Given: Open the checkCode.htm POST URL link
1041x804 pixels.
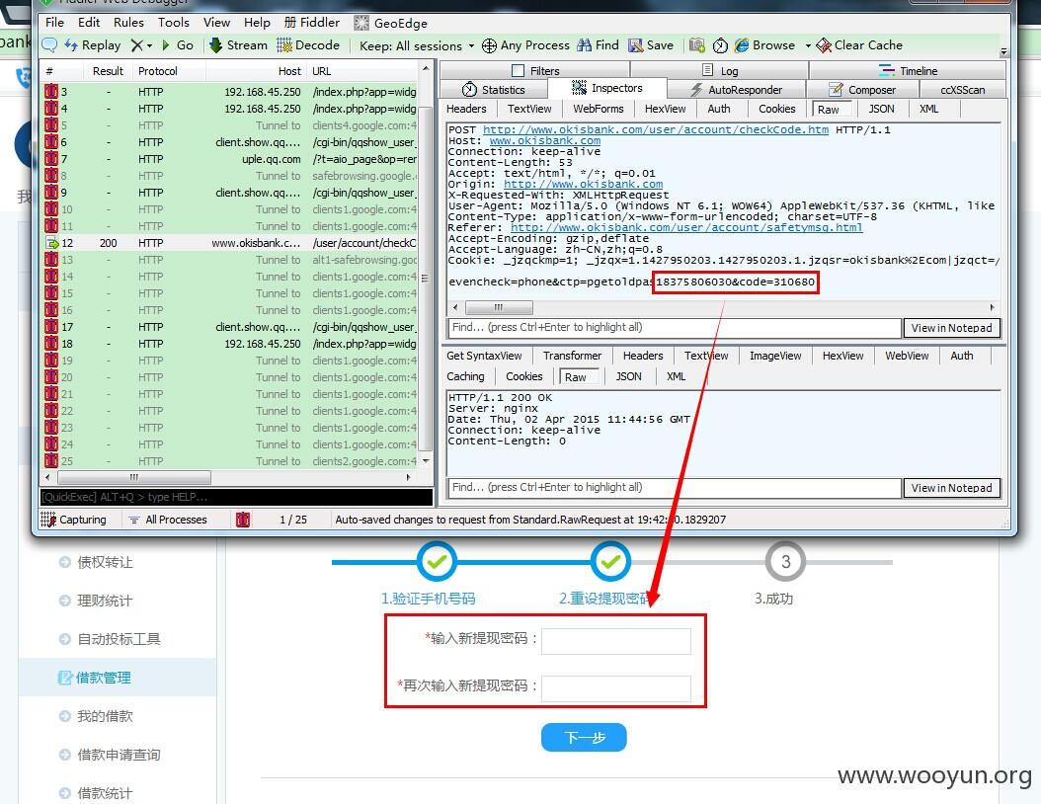Looking at the screenshot, I should (x=655, y=129).
